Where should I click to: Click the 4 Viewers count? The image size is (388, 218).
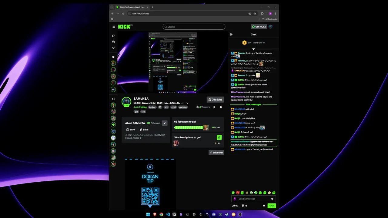point(203,107)
